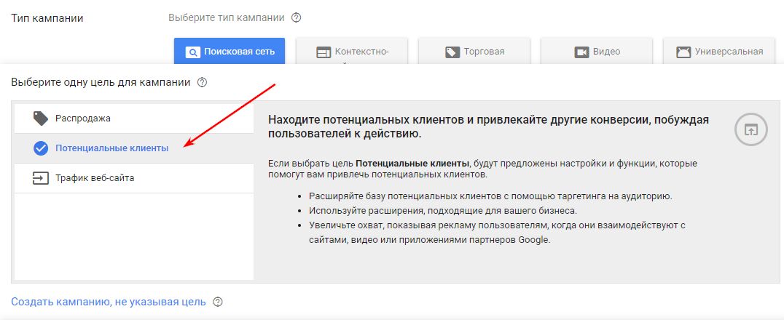Select the Потенциальные клиенты goal
Screen dimensions: 784x325
click(x=134, y=148)
